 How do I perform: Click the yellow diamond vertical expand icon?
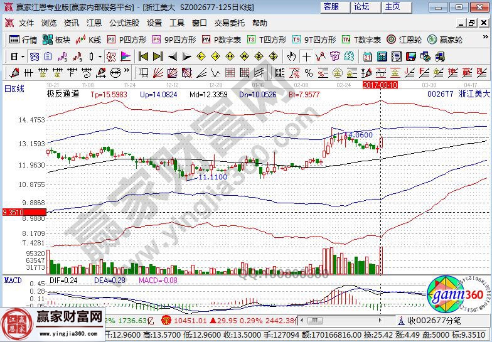(273, 56)
